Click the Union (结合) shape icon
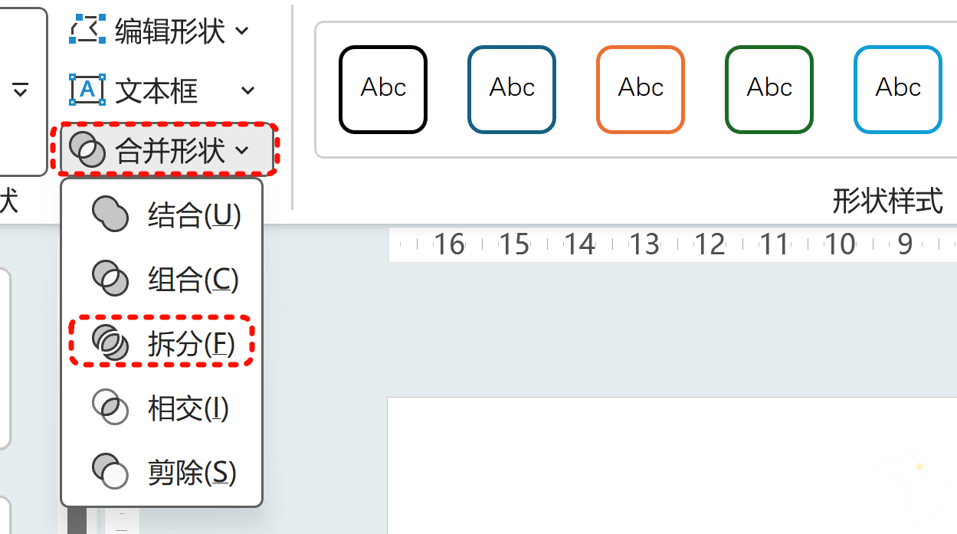The height and width of the screenshot is (534, 957). 110,215
